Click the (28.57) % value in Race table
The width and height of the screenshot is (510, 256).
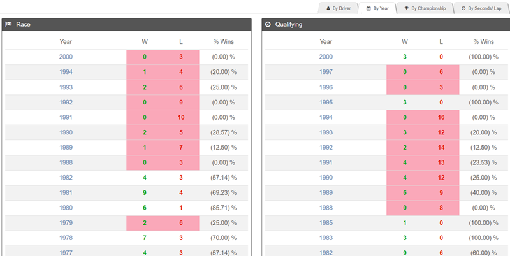point(224,132)
